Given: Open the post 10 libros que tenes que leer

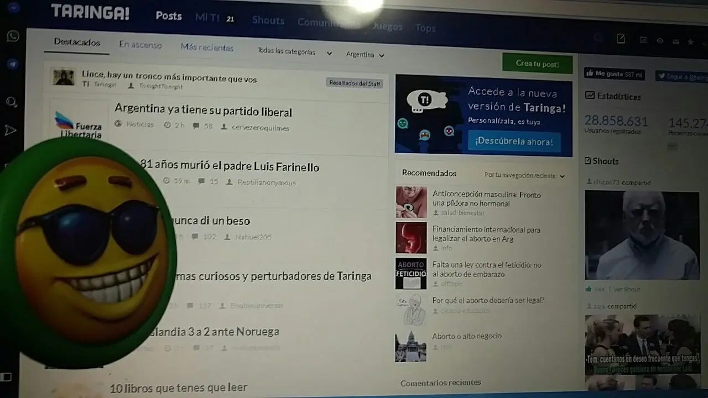Looking at the screenshot, I should tap(178, 387).
